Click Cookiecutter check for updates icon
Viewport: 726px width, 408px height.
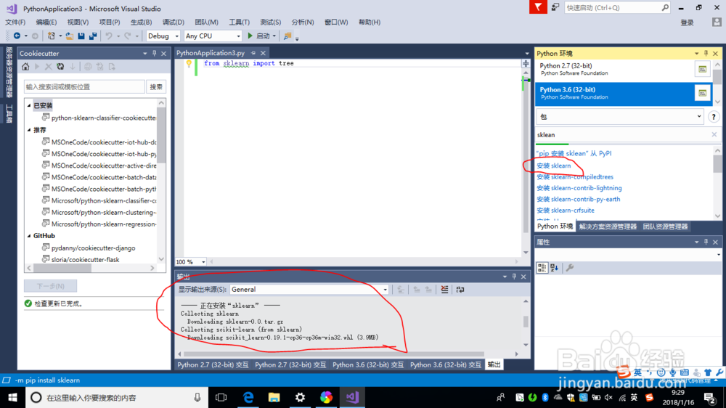[x=60, y=67]
